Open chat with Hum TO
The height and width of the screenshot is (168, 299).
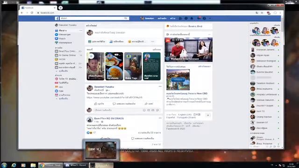(x=265, y=111)
